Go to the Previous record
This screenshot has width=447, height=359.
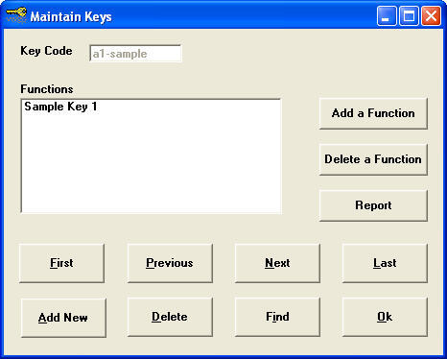tap(170, 263)
